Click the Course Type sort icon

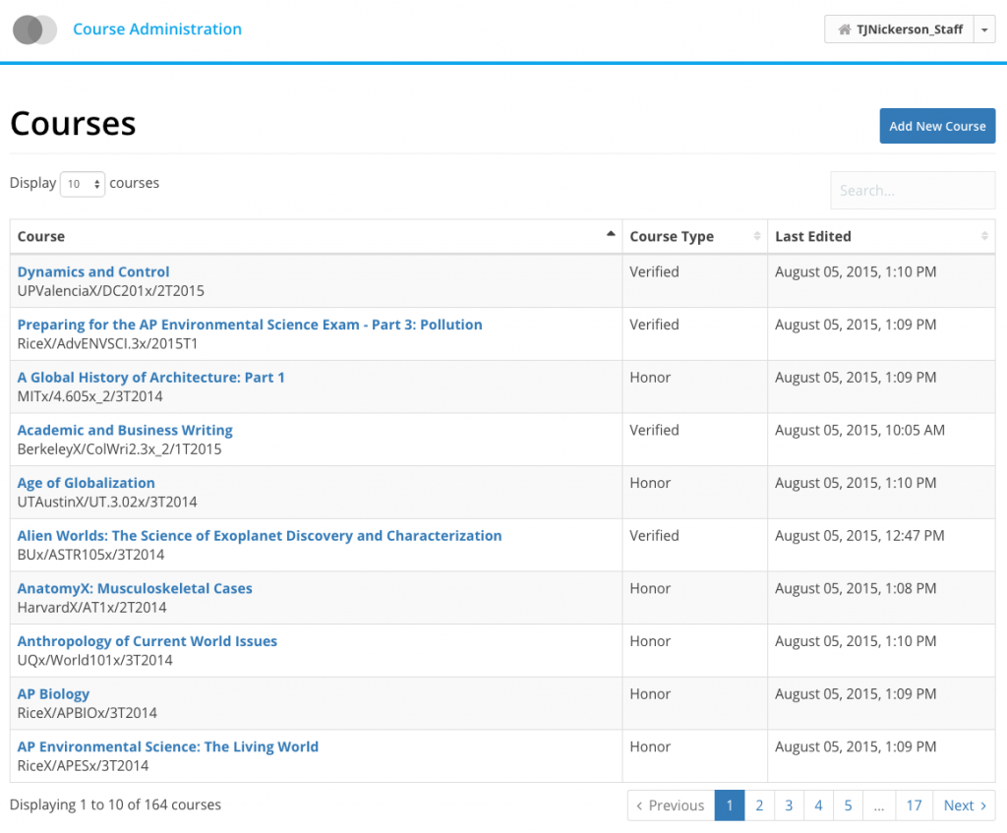point(757,236)
